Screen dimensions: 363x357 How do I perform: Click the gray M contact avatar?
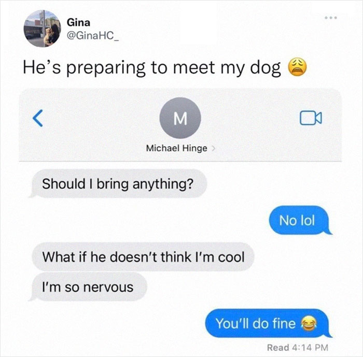(180, 118)
